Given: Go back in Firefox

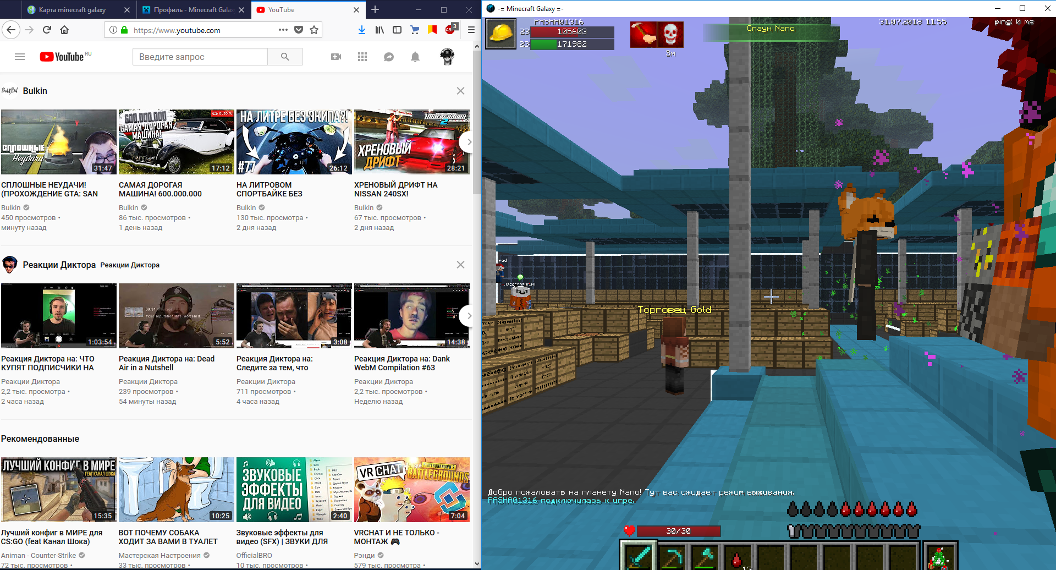Looking at the screenshot, I should tap(11, 30).
